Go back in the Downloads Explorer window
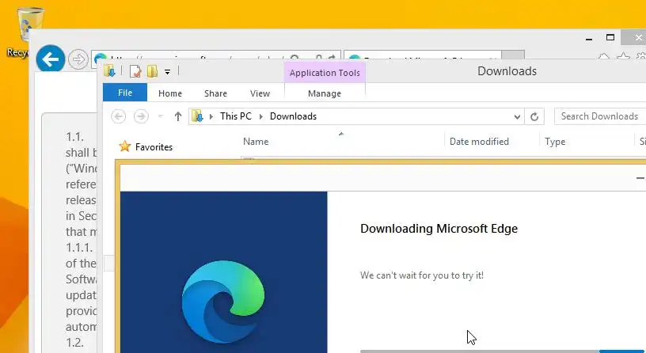The height and width of the screenshot is (353, 646). 118,116
